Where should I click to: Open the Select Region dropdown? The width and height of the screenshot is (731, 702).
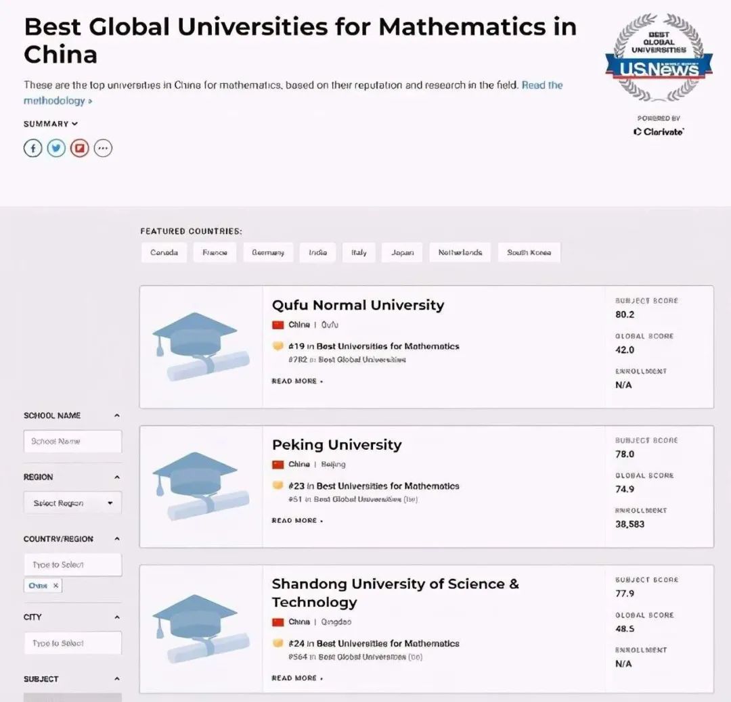72,503
